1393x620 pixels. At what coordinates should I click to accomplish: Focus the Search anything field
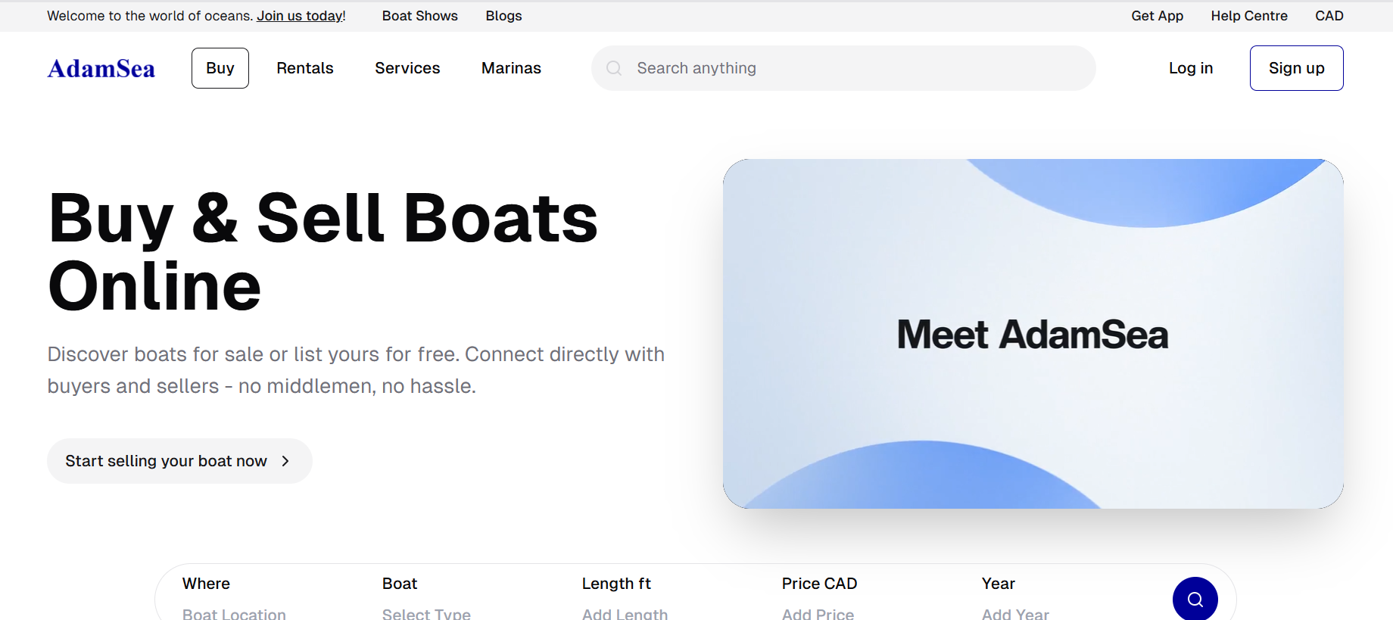coord(843,68)
